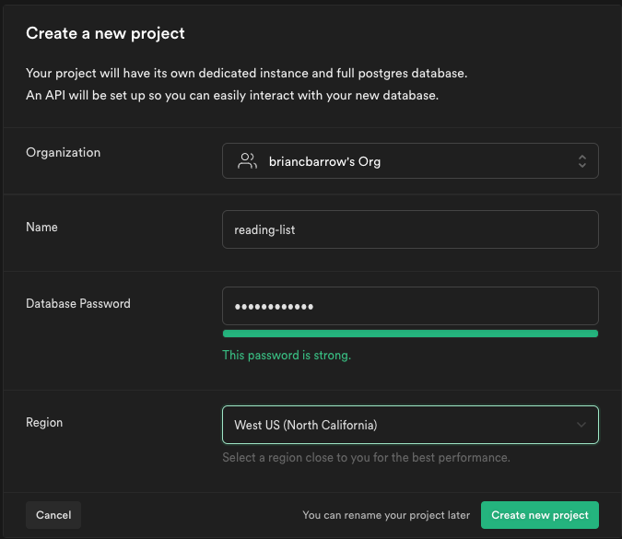Click the Region field label
The width and height of the screenshot is (622, 539).
(44, 422)
